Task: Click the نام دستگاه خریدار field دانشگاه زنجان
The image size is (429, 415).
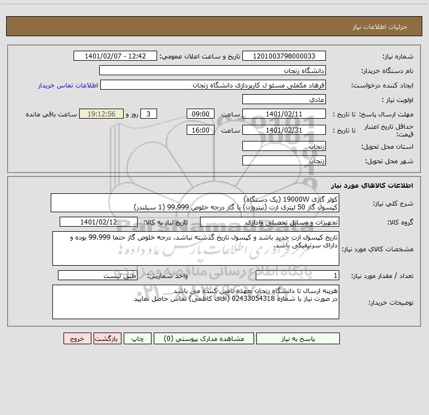Action: (212, 70)
